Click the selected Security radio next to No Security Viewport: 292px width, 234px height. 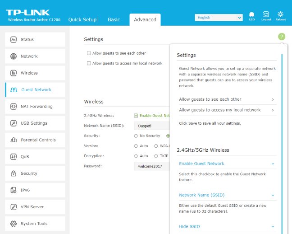[x=168, y=136]
